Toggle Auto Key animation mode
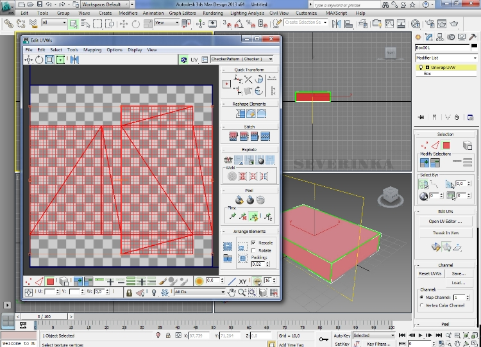The image size is (481, 347). [342, 335]
